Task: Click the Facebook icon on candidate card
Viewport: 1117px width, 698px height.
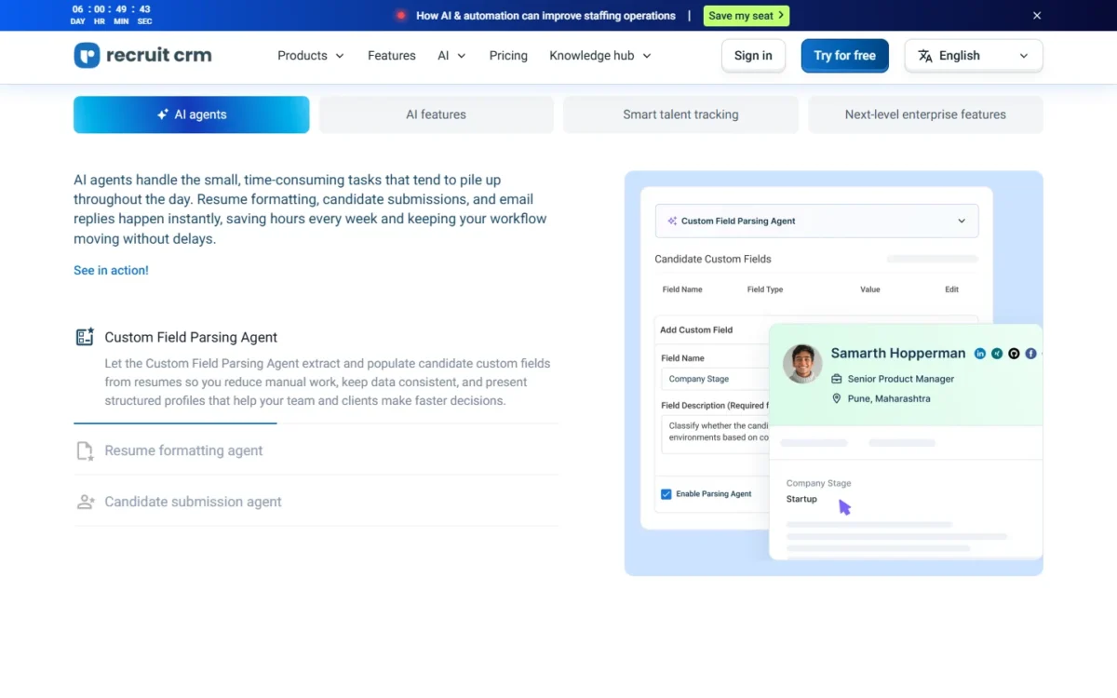Action: 1031,354
